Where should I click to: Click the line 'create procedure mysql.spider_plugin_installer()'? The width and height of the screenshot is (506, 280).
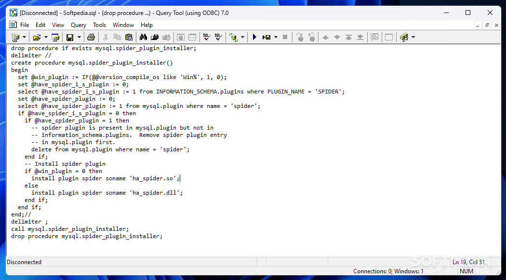[92, 63]
